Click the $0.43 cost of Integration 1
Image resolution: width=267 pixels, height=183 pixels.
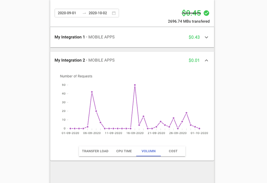(x=194, y=37)
